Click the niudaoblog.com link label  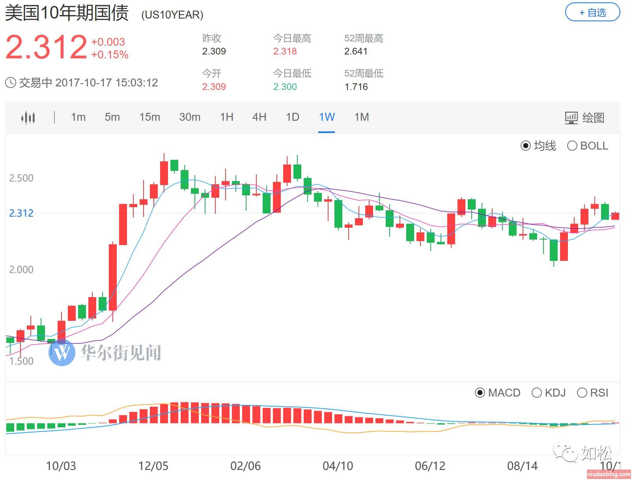[x=609, y=475]
